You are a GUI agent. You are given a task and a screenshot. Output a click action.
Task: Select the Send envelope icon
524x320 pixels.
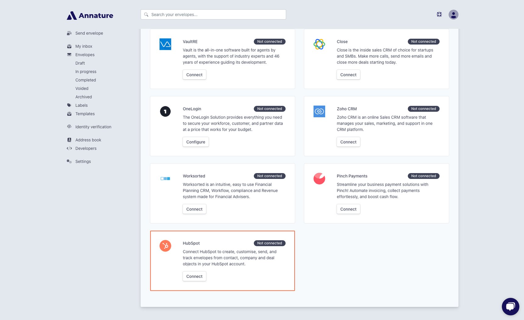coord(69,33)
